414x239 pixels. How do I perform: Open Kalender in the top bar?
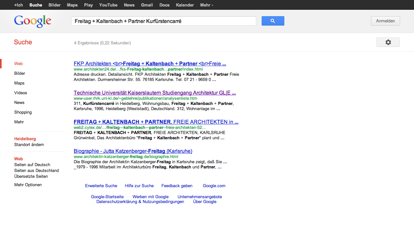pos(185,5)
